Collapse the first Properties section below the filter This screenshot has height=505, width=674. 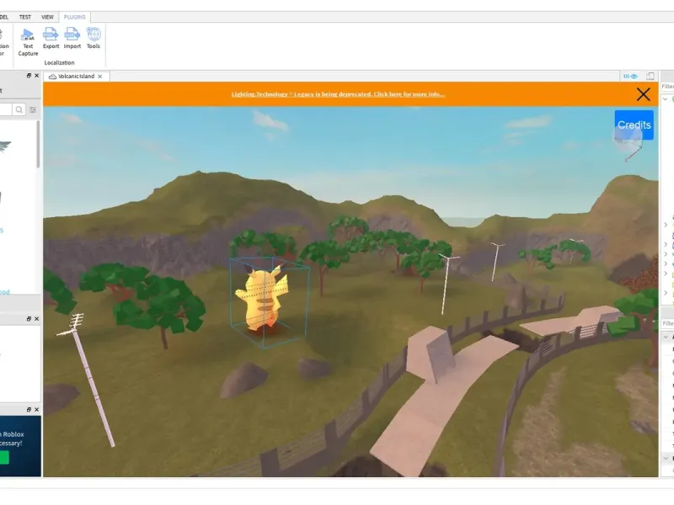(666, 338)
